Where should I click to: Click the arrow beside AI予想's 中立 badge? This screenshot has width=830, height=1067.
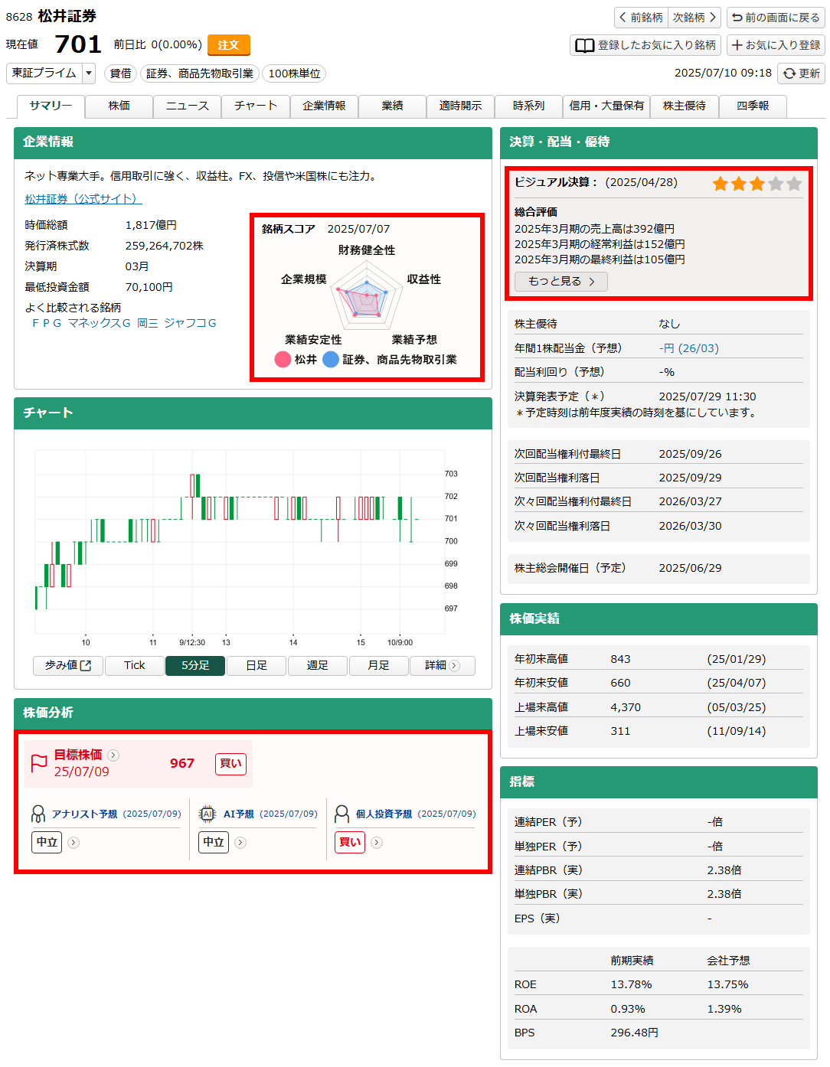(240, 843)
